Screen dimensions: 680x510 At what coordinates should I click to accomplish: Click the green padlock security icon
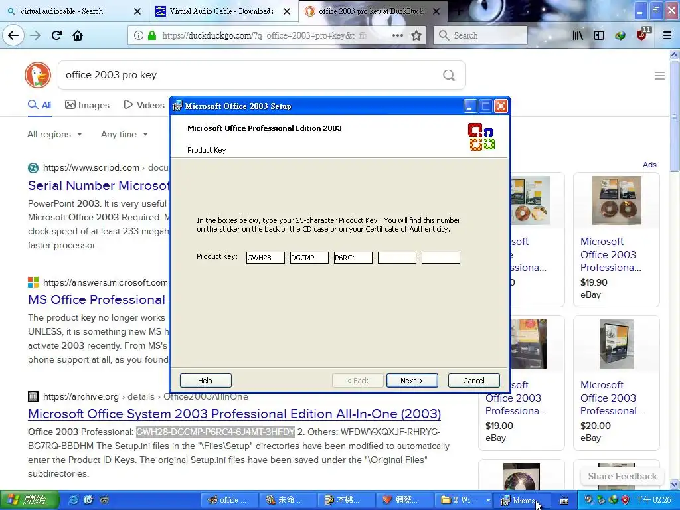point(152,35)
